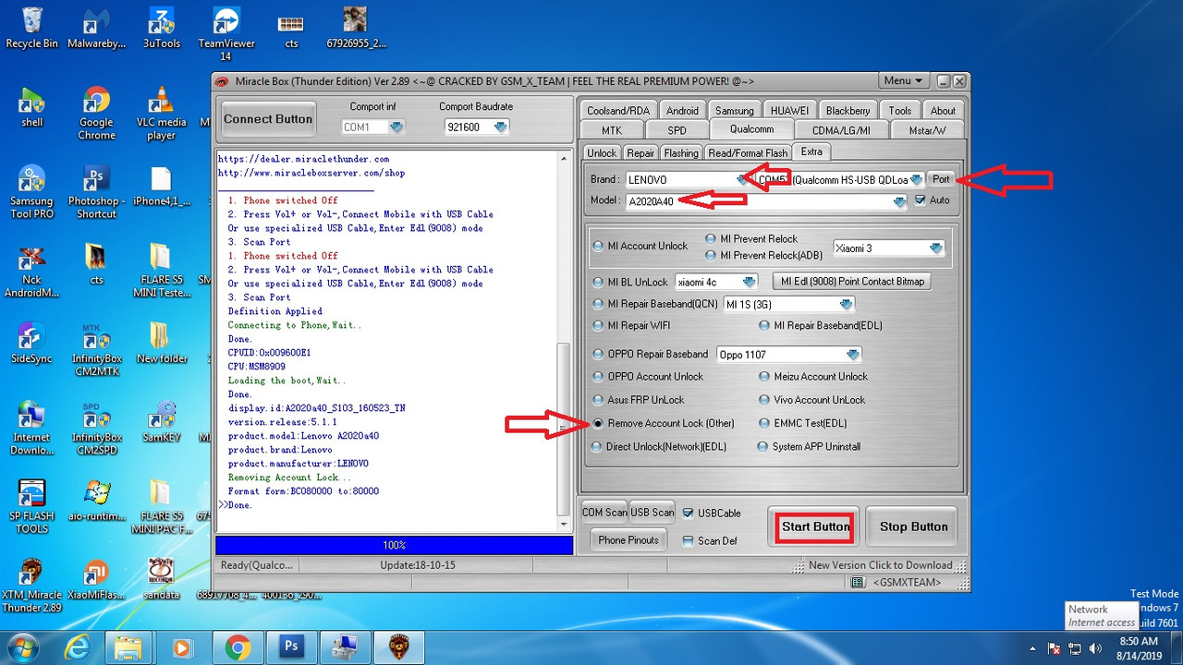The image size is (1183, 665).
Task: Click New Version Click to Download
Action: point(880,565)
